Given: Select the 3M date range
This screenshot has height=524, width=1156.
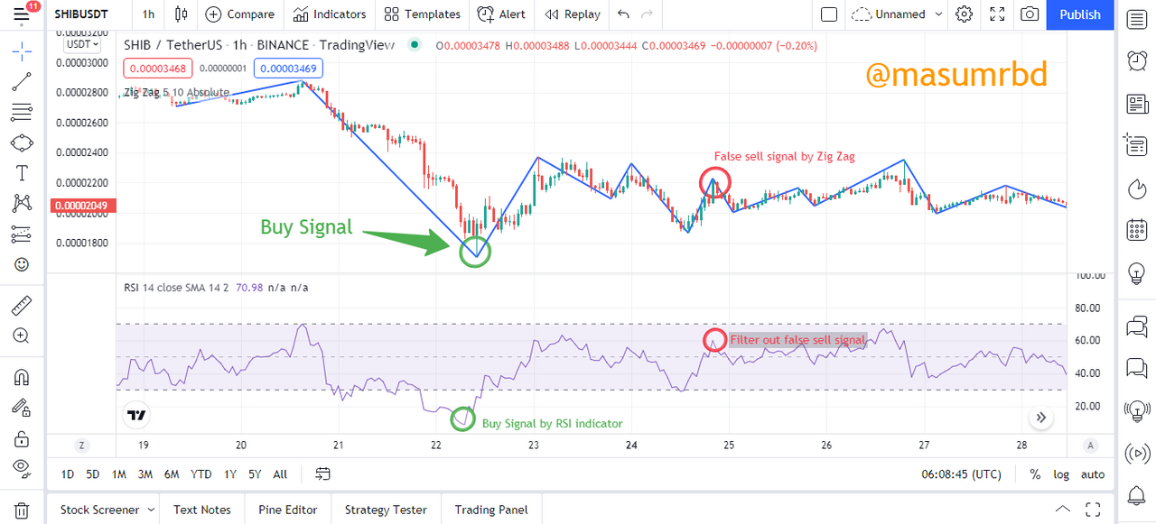Looking at the screenshot, I should coord(145,473).
